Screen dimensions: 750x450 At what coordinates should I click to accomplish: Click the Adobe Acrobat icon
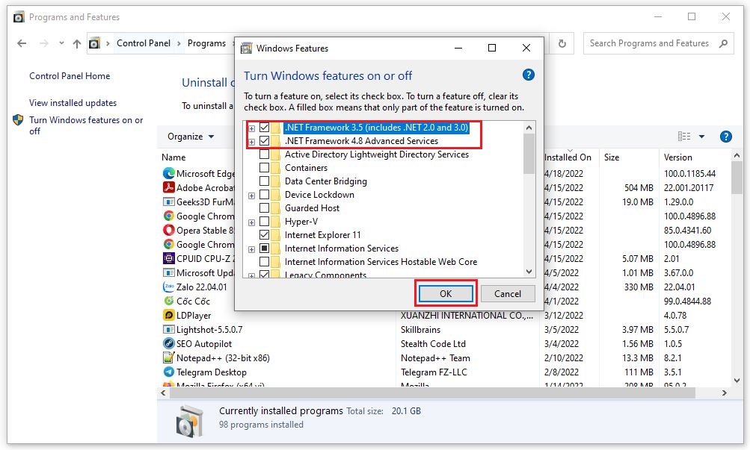(x=167, y=187)
